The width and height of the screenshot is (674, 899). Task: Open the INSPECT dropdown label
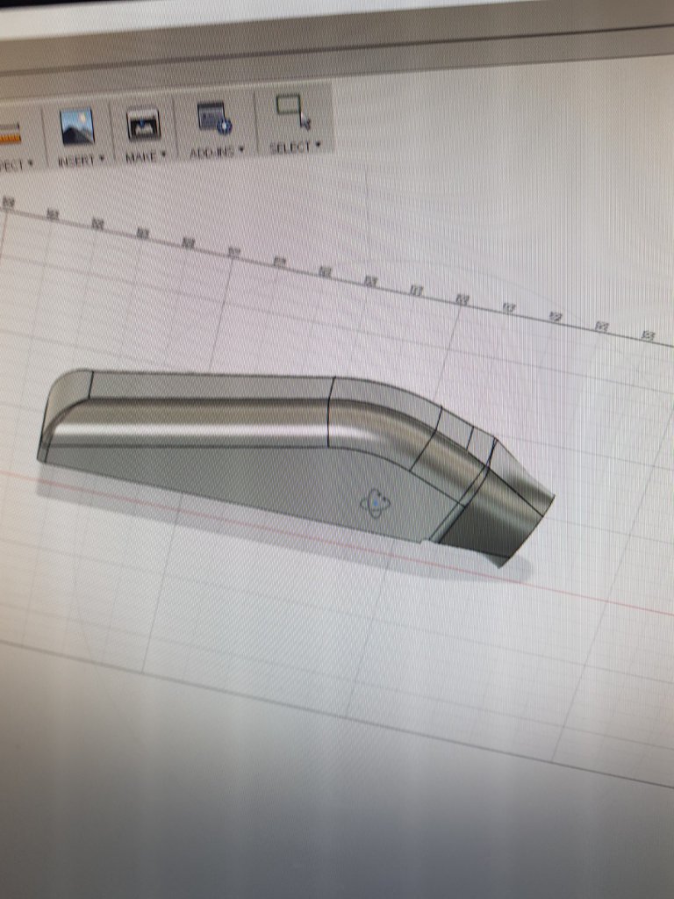(x=14, y=164)
